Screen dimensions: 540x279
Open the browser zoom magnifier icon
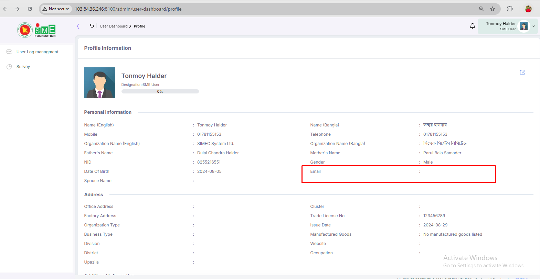pyautogui.click(x=481, y=9)
